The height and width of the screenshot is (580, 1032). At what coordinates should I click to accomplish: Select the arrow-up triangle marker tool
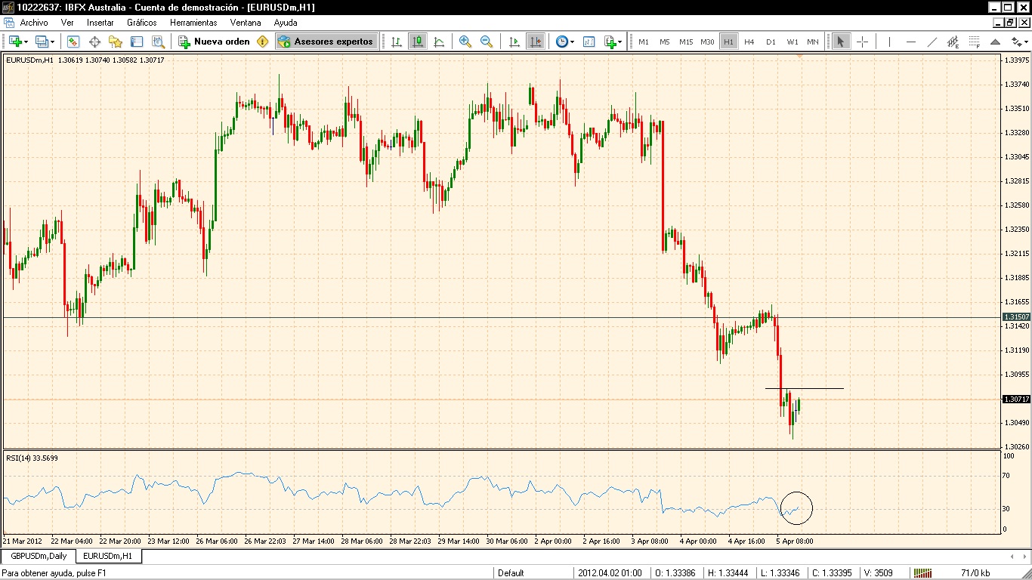[x=996, y=42]
